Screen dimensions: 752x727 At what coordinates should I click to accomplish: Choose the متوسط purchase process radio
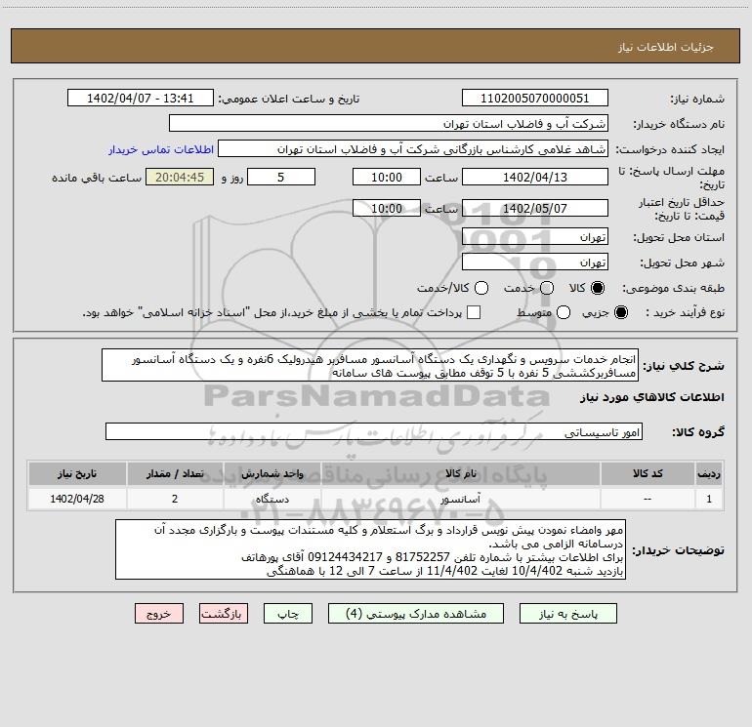click(x=564, y=312)
